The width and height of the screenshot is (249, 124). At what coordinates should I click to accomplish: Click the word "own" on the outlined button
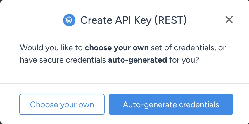coord(87,104)
